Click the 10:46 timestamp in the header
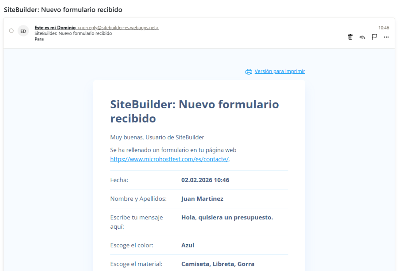The height and width of the screenshot is (271, 398). click(384, 28)
